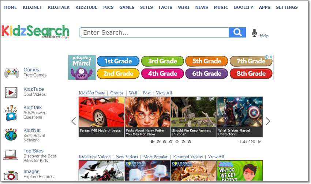Screen dimensions: 311x184
Task: Click the KidzTalk speech bubble icon
Action: pos(11,113)
